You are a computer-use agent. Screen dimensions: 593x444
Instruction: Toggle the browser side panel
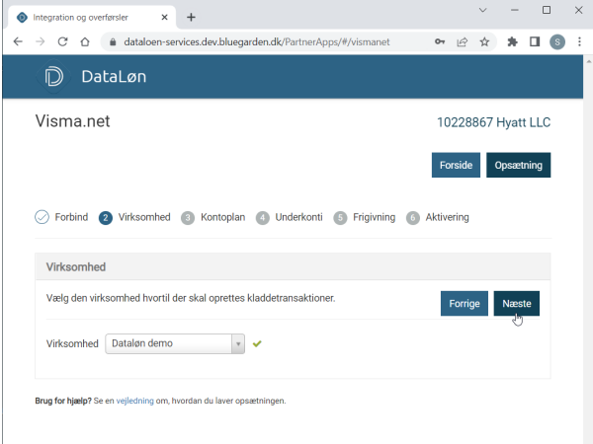535,41
